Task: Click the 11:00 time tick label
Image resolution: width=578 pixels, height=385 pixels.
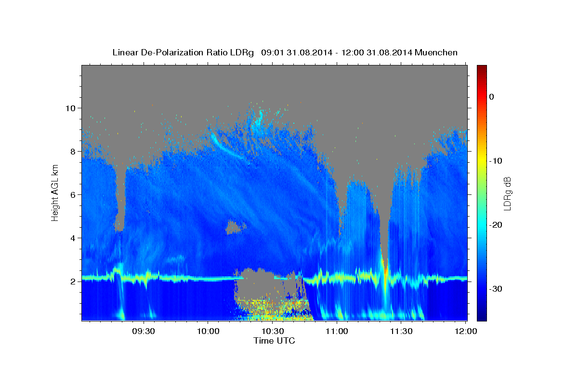Action: coord(336,331)
